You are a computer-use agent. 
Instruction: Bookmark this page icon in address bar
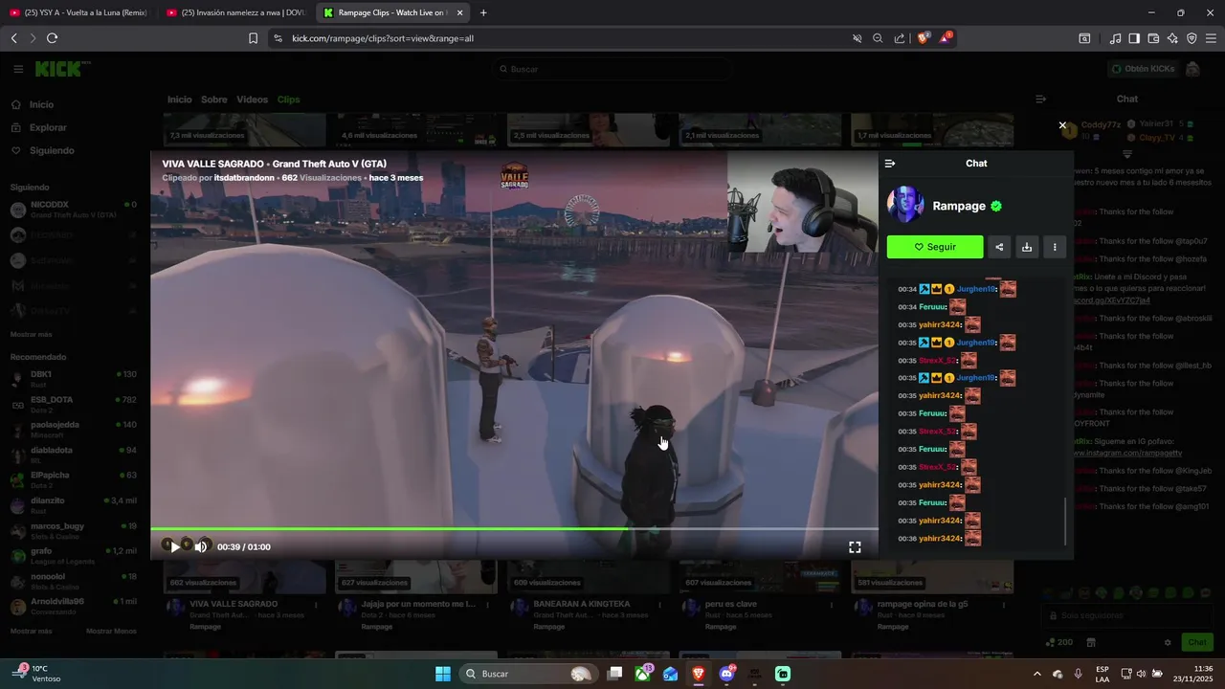point(253,38)
